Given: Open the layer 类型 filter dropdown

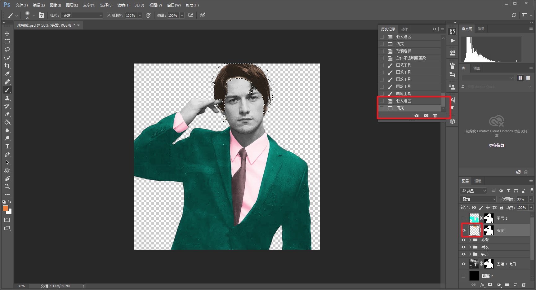Looking at the screenshot, I should (x=474, y=191).
